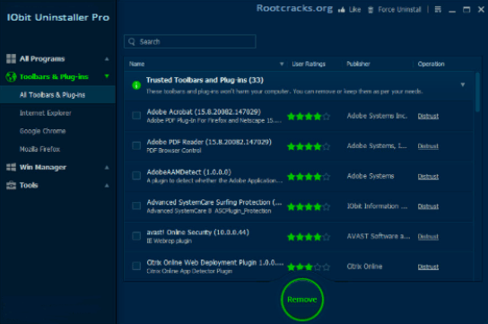Image resolution: width=488 pixels, height=324 pixels.
Task: Click Adobe Acrobat (15.8.20082.147029) name
Action: (204, 112)
